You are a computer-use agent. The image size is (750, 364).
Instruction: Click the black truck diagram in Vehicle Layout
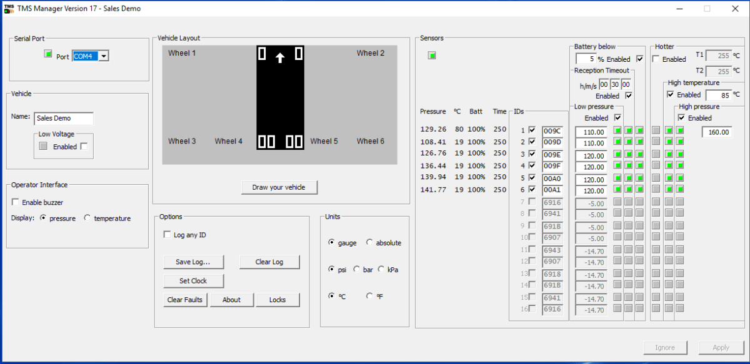(x=279, y=97)
